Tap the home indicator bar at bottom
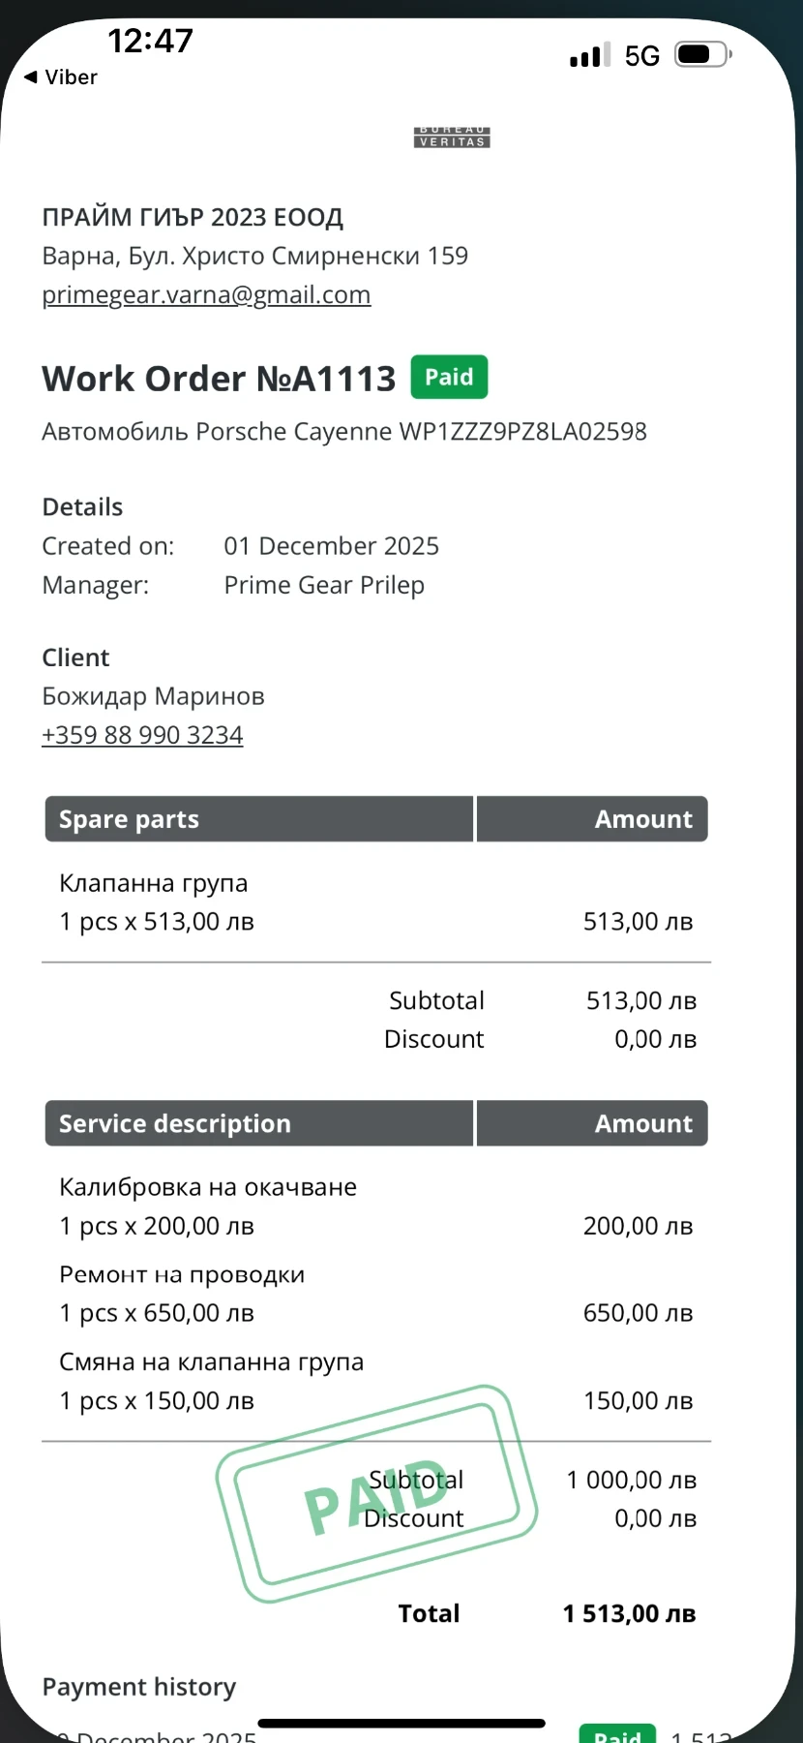Viewport: 803px width, 1743px height. pyautogui.click(x=401, y=1724)
